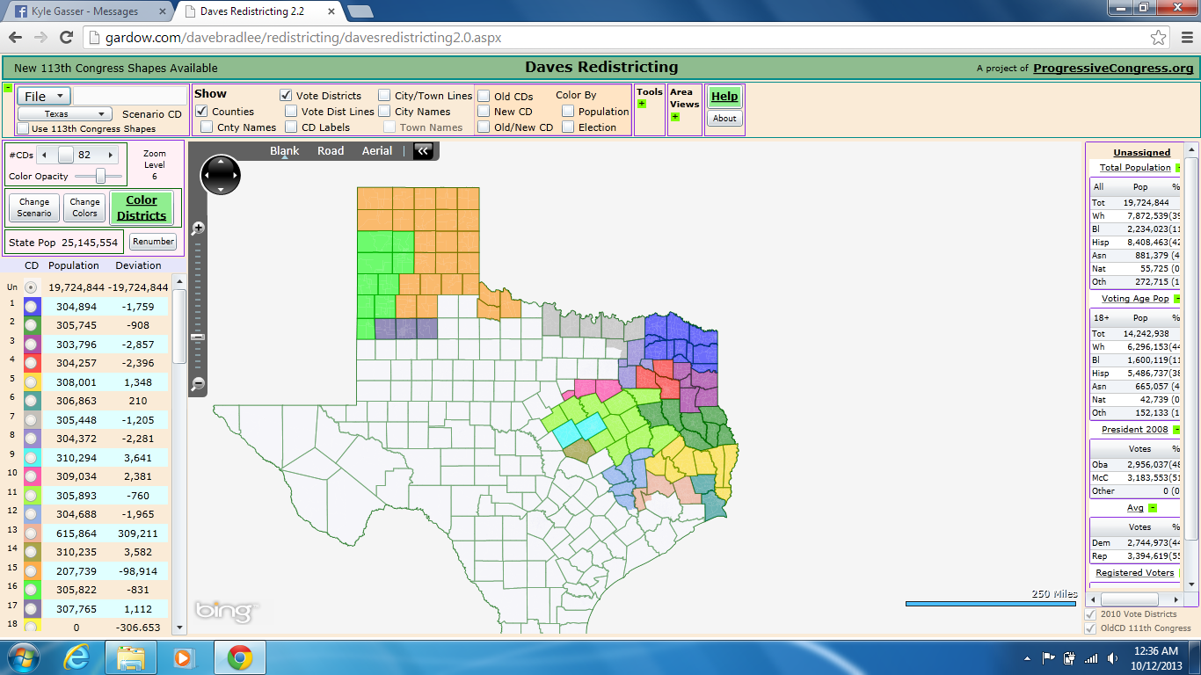Zoom in on the map
This screenshot has width=1201, height=675.
[198, 229]
